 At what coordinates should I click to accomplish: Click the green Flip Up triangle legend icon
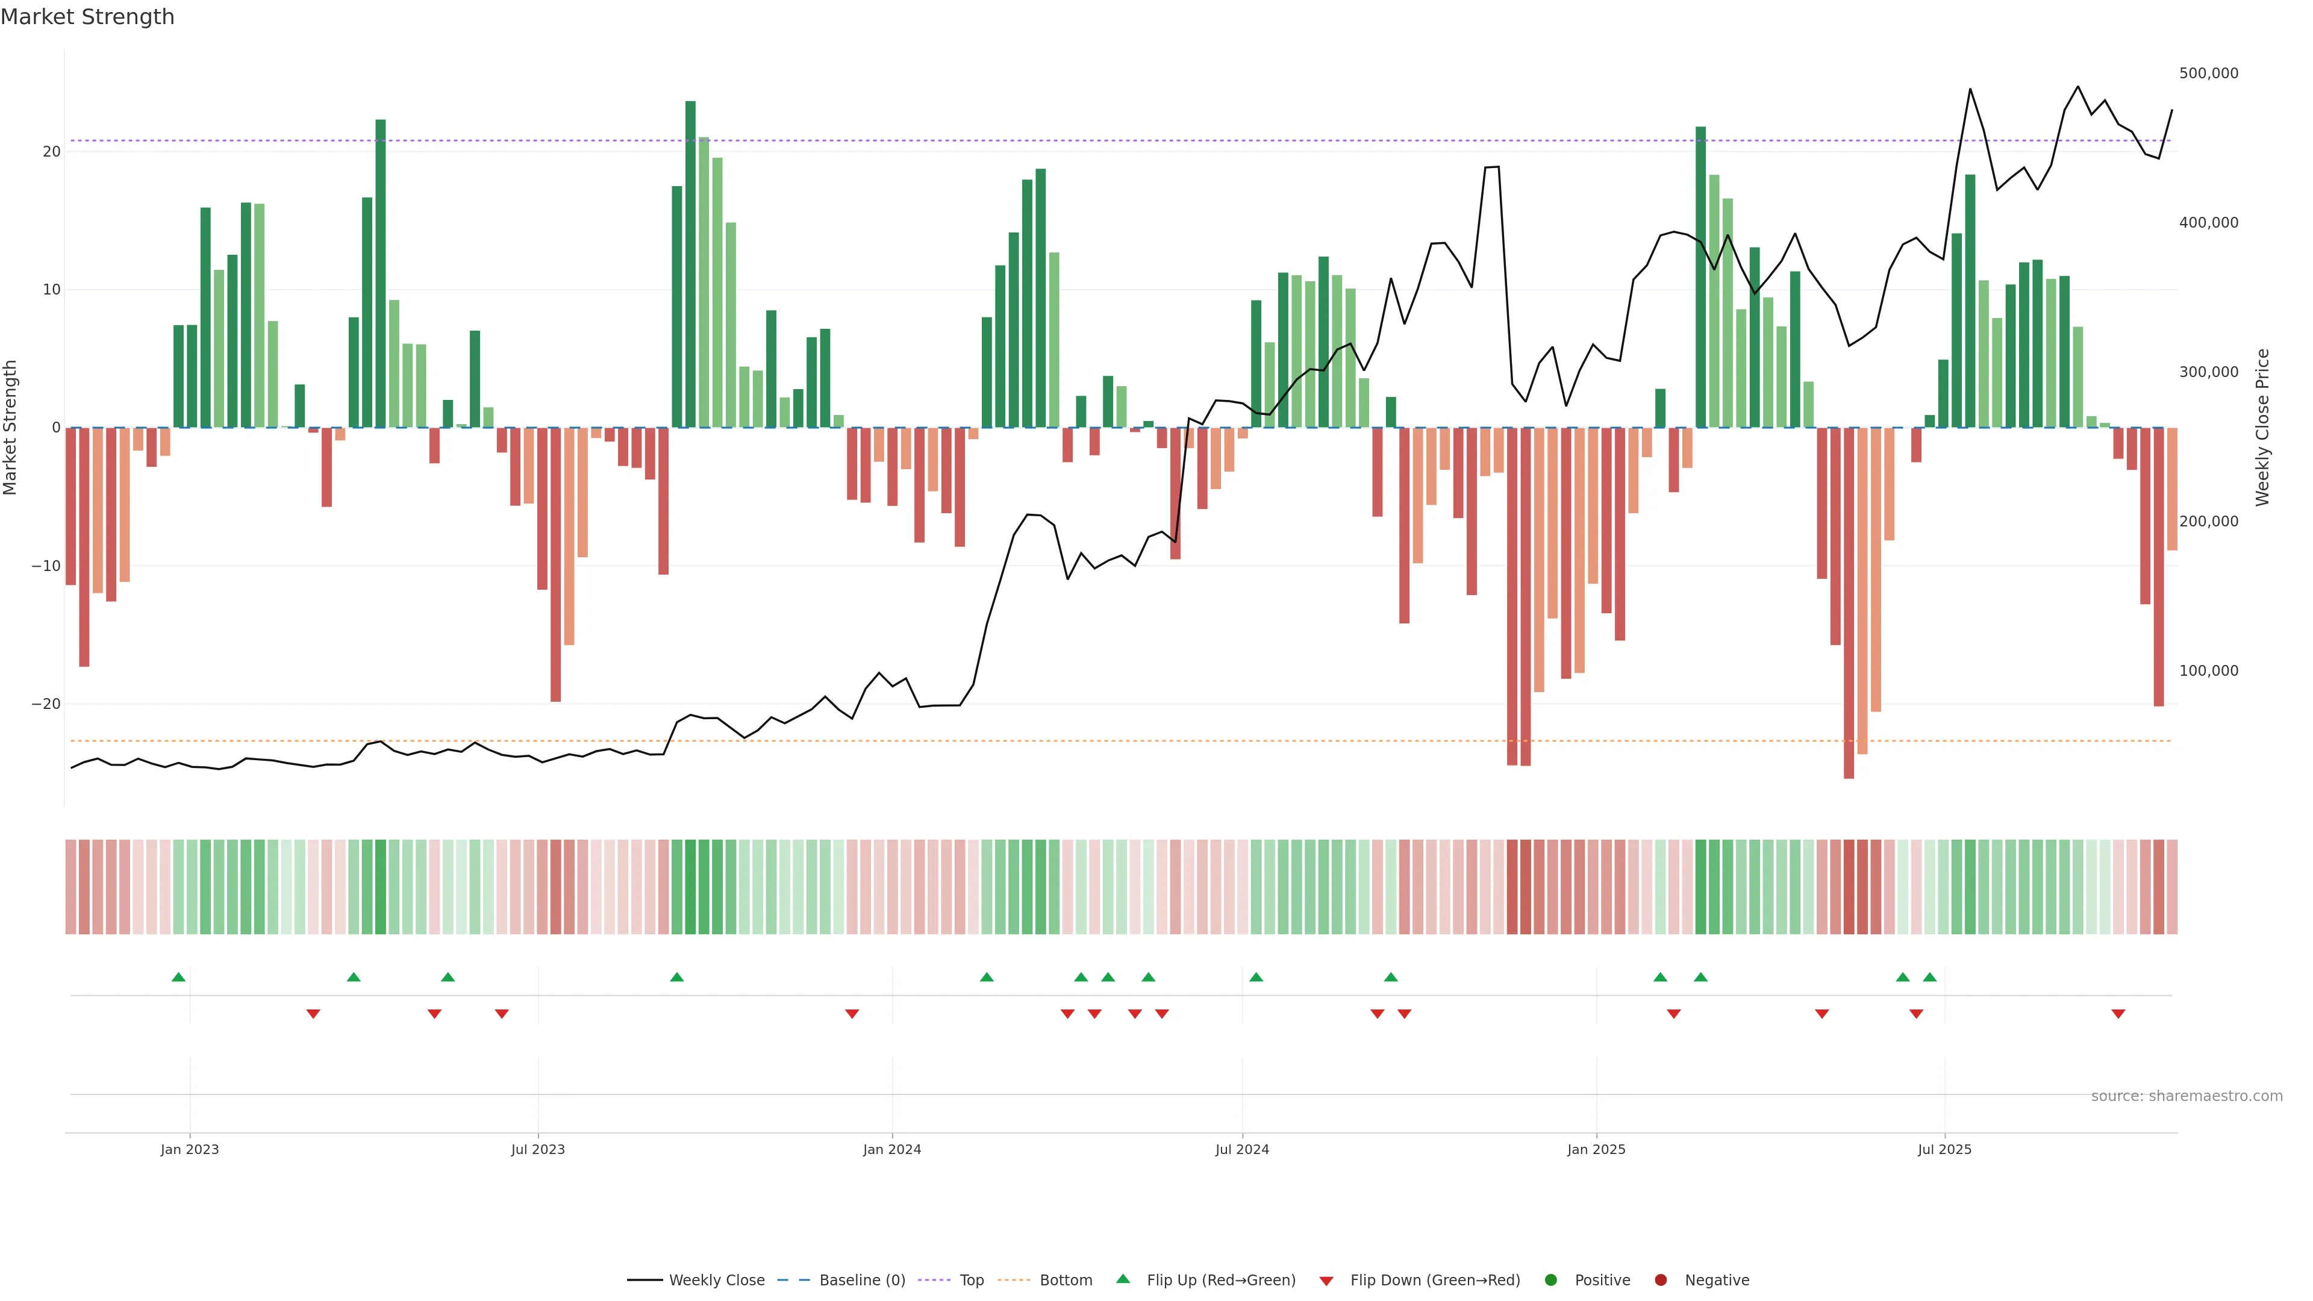1122,1279
